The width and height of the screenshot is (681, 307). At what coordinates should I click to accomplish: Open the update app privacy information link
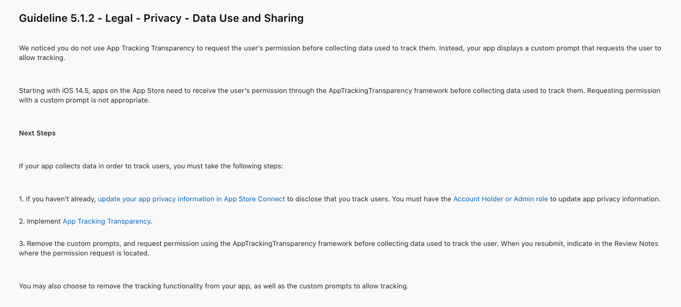(x=191, y=199)
